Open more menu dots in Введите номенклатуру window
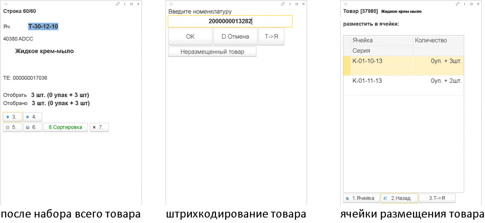The image size is (485, 223). click(x=290, y=4)
